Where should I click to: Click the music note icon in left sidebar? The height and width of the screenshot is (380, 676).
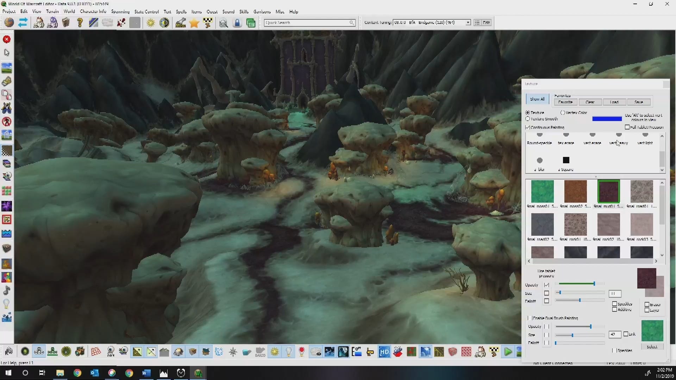pyautogui.click(x=7, y=291)
